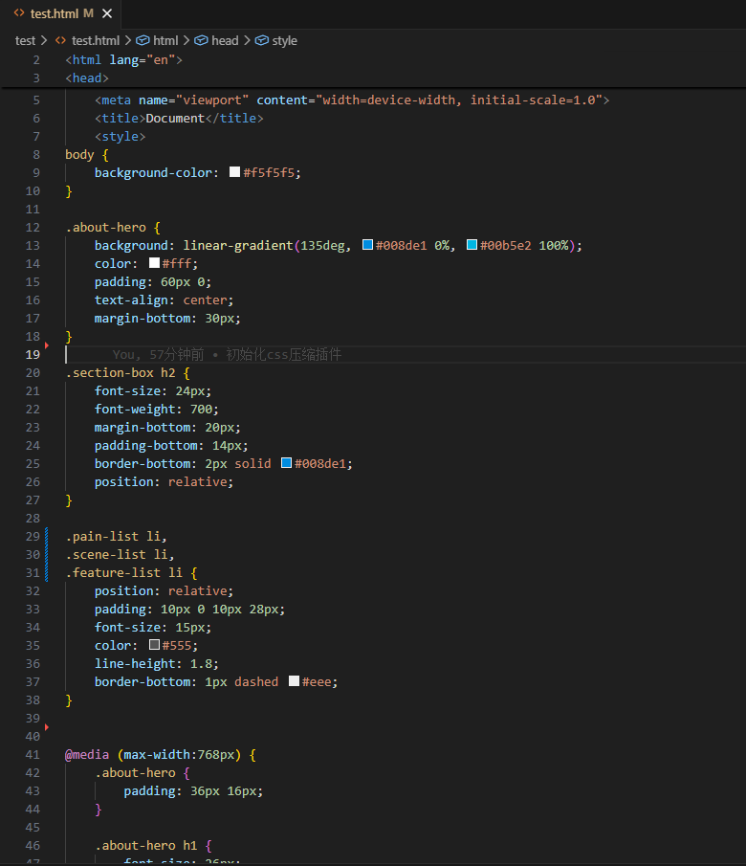This screenshot has width=746, height=866.
Task: Open the style breadcrumb segment
Action: pos(284,41)
